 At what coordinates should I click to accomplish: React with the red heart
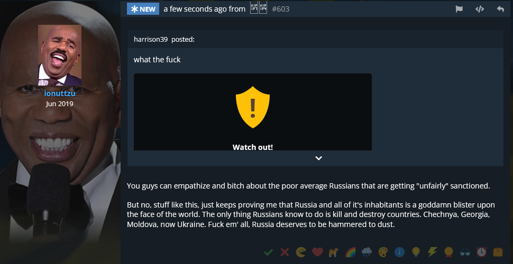pyautogui.click(x=317, y=252)
